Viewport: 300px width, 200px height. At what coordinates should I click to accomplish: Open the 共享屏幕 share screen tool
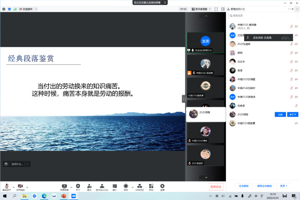(x=64, y=187)
